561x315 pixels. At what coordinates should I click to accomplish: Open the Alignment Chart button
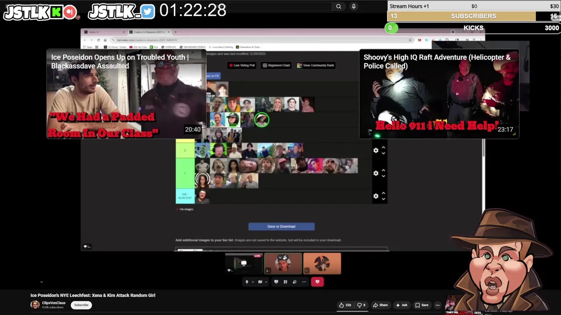[x=277, y=65]
